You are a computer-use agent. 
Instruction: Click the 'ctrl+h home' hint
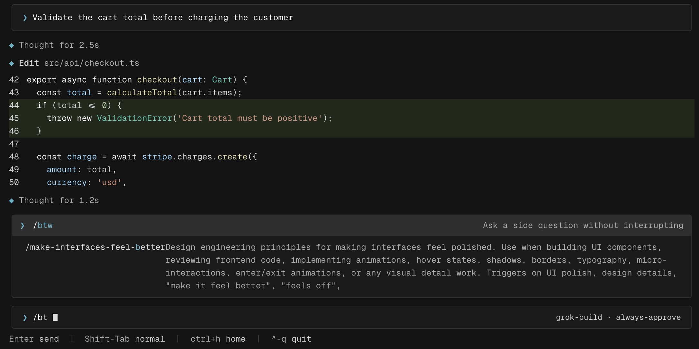(x=218, y=339)
